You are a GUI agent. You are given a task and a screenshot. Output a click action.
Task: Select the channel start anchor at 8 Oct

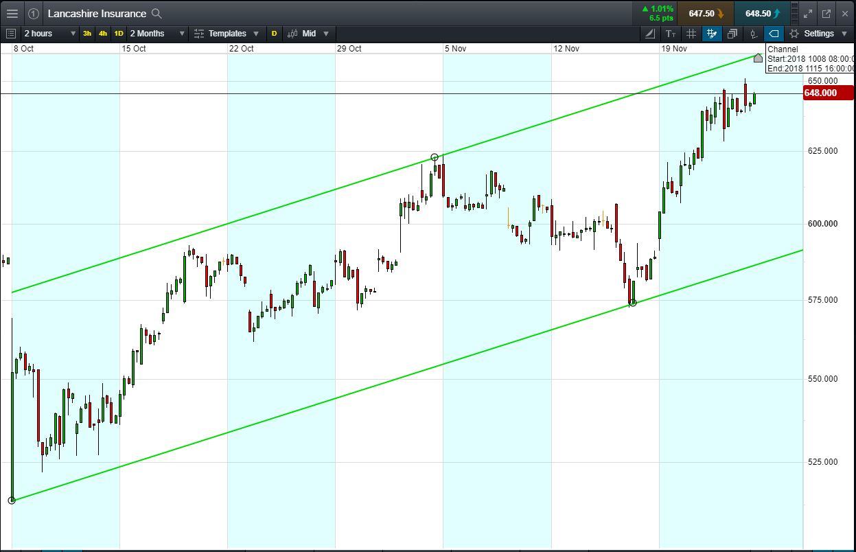(x=12, y=501)
